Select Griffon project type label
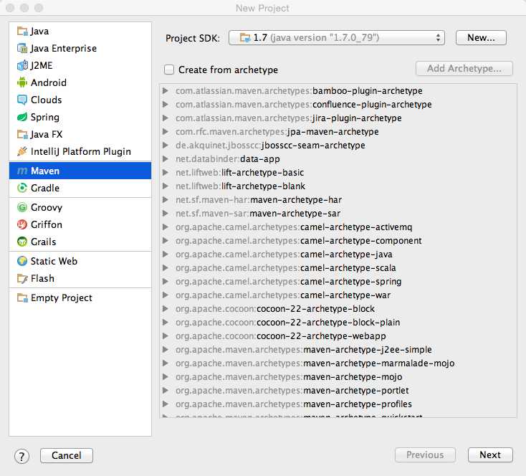This screenshot has width=526, height=476. coord(47,224)
